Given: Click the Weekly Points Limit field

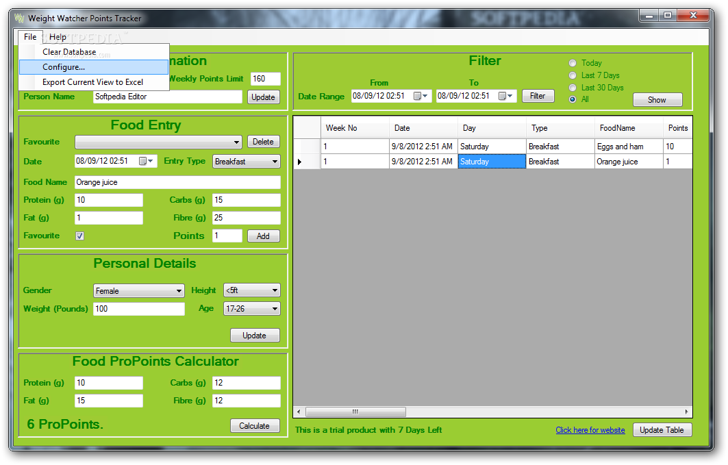Looking at the screenshot, I should [x=266, y=79].
